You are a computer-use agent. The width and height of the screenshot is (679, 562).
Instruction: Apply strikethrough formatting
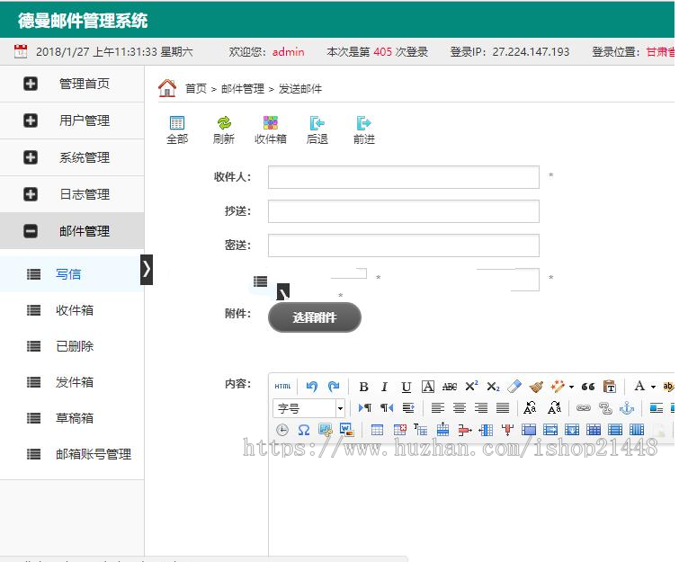[x=450, y=387]
